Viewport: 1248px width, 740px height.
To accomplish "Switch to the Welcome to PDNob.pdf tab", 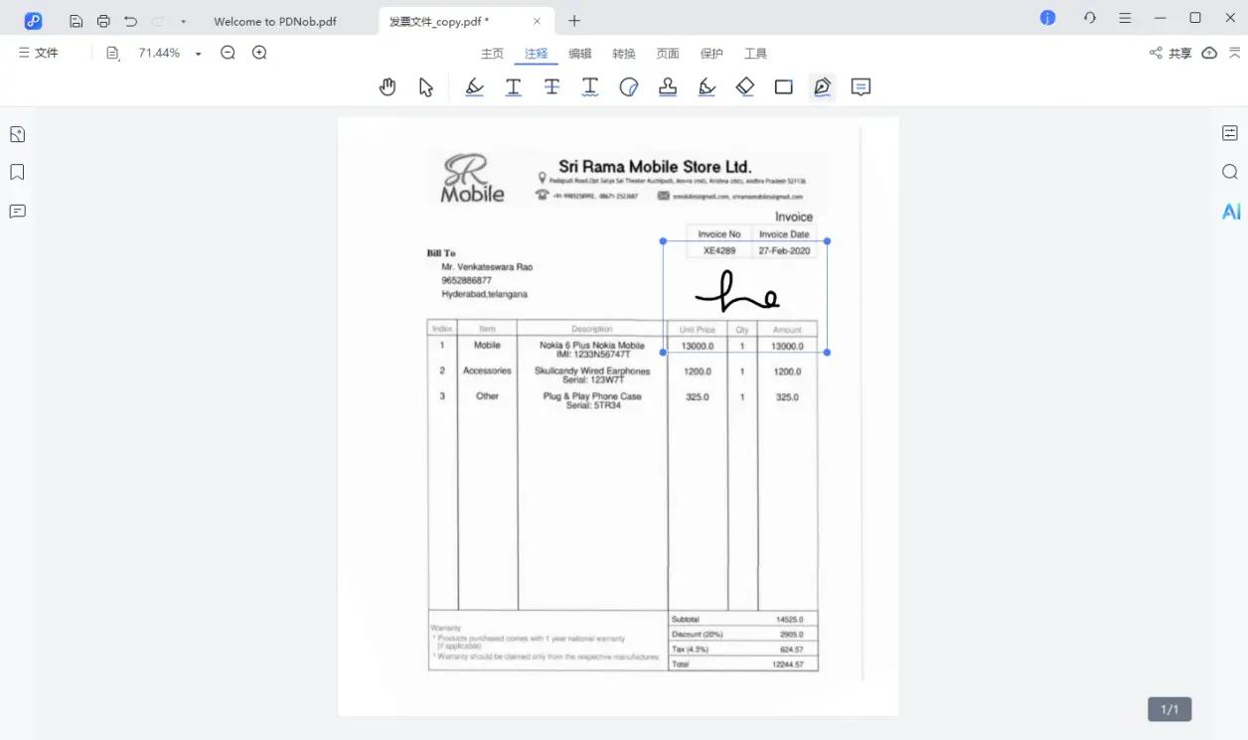I will [275, 21].
